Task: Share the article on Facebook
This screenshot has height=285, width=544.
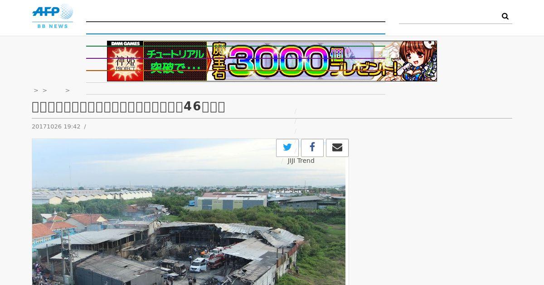Action: [x=312, y=148]
